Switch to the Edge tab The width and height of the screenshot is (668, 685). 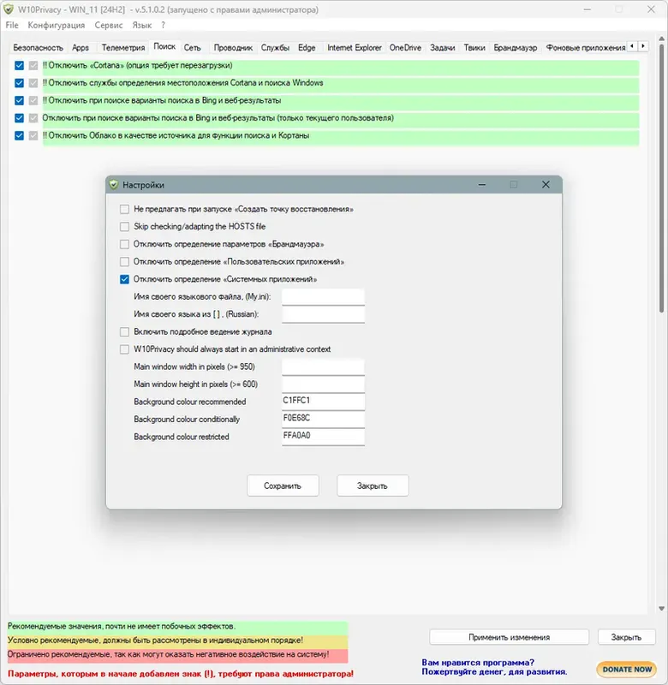(307, 48)
